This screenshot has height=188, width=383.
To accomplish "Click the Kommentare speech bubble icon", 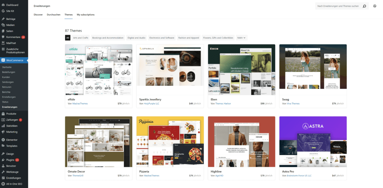I will [x=3, y=37].
